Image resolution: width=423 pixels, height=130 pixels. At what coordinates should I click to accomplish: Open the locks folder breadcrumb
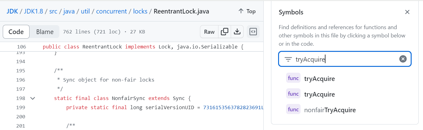coord(140,11)
